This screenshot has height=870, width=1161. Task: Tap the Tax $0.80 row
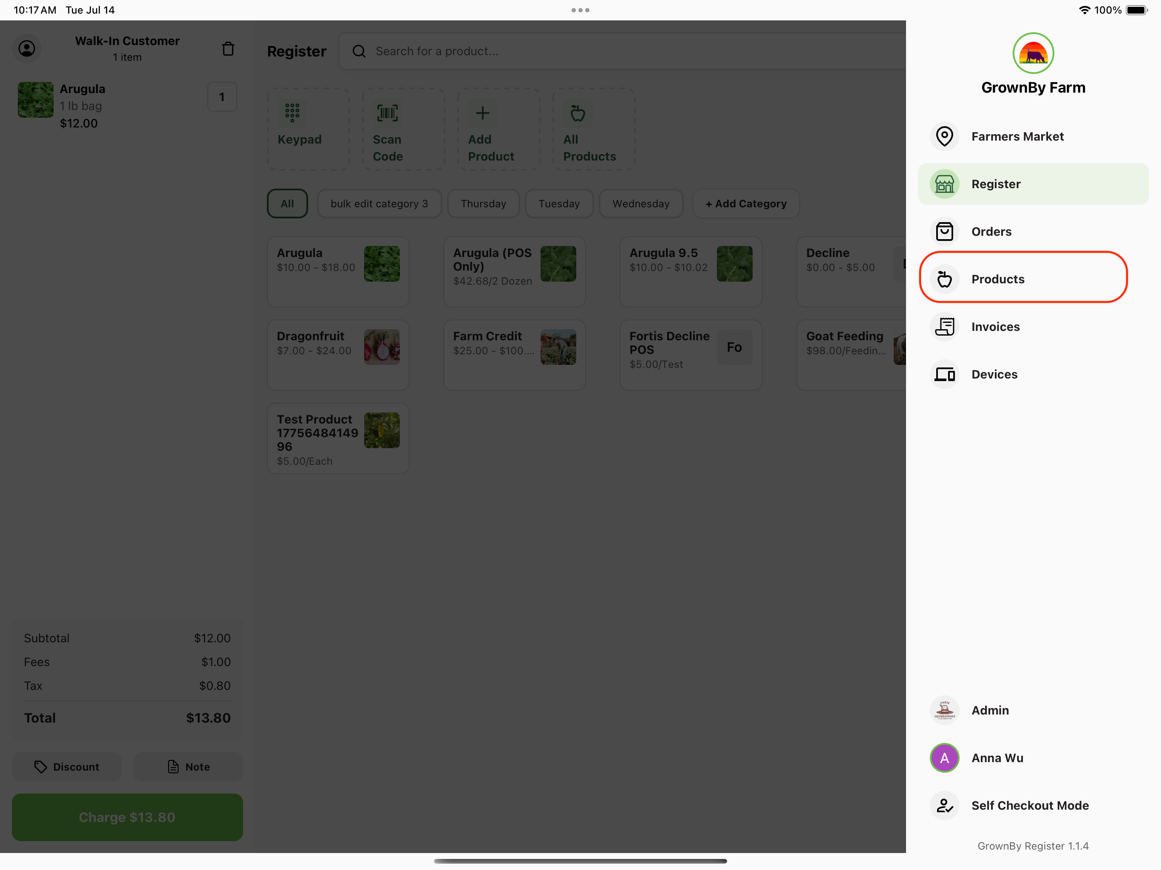127,686
